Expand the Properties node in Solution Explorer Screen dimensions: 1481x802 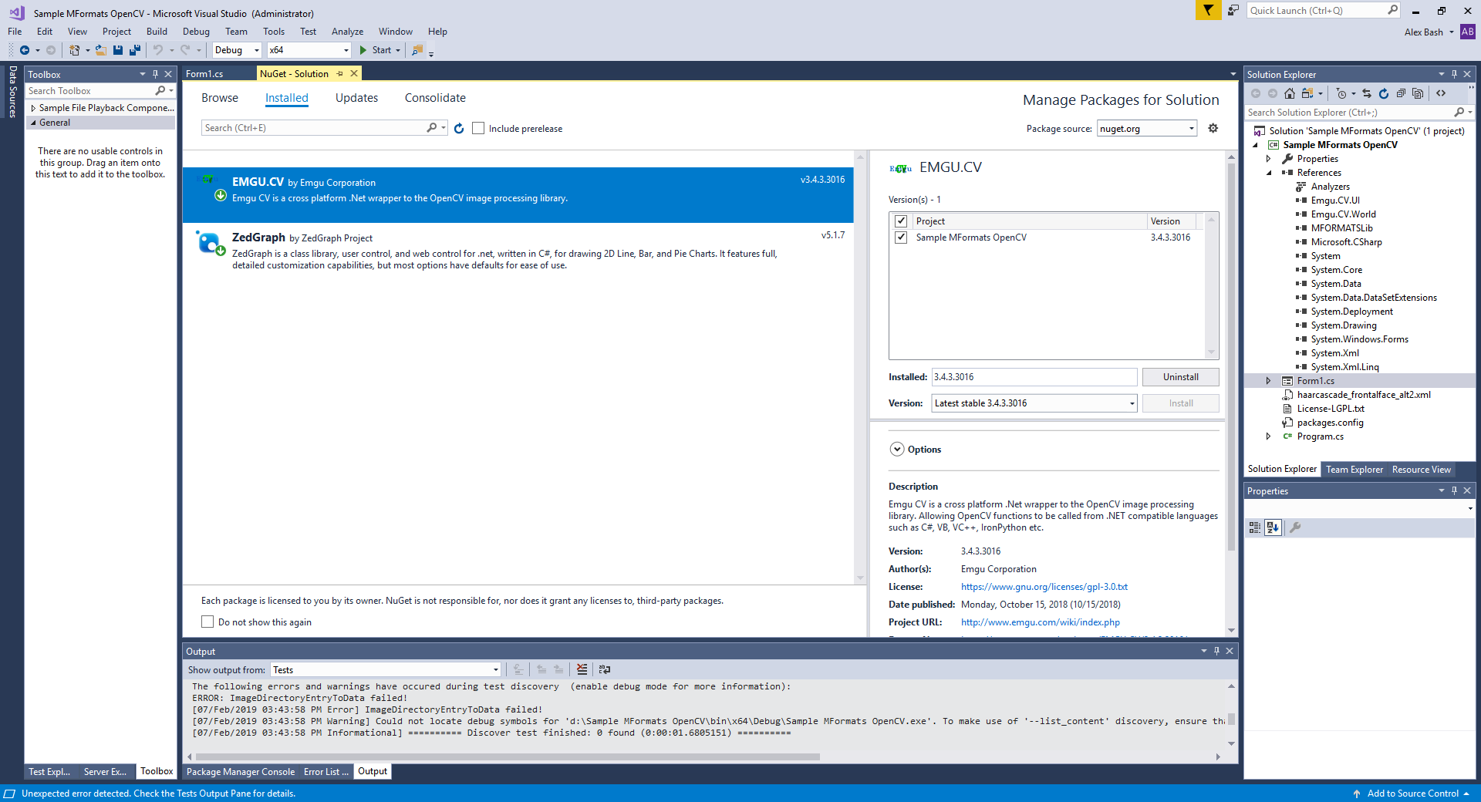pos(1268,159)
